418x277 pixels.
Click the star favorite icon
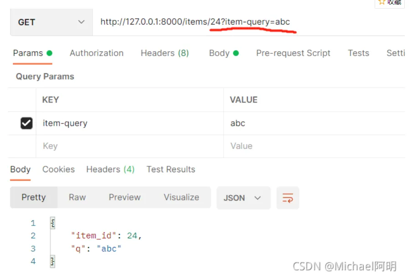click(382, 2)
